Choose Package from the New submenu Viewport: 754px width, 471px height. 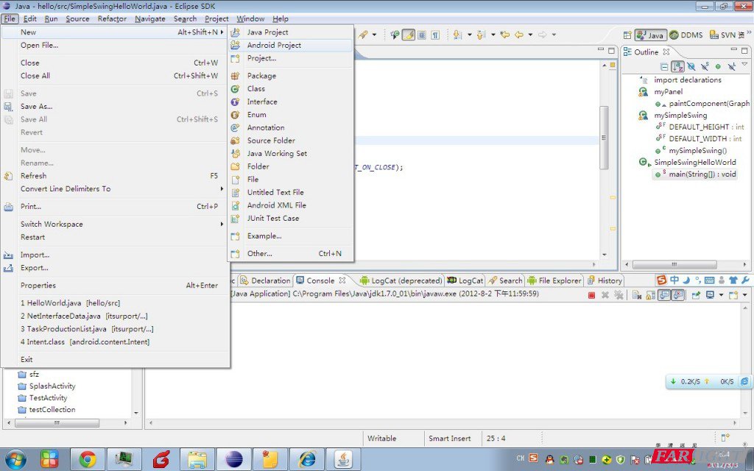291,76
